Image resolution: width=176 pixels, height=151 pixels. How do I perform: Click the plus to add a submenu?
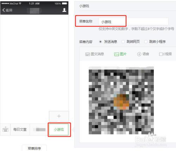pos(59,116)
